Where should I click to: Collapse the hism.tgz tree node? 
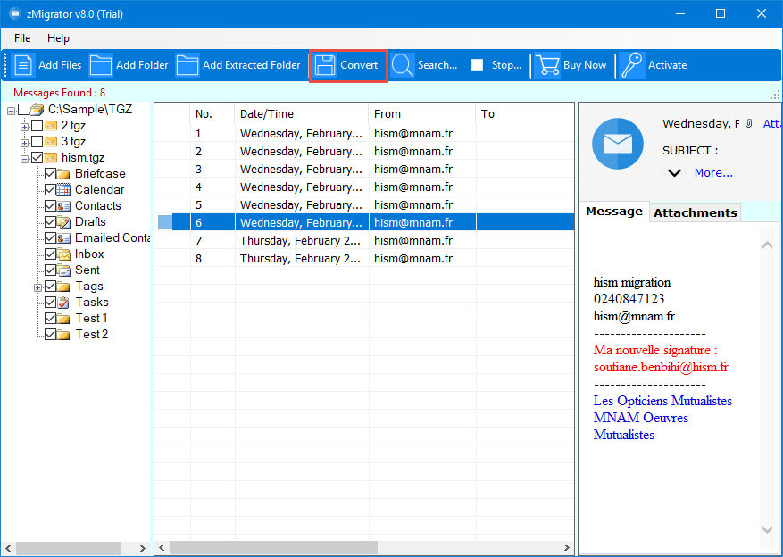tap(24, 159)
